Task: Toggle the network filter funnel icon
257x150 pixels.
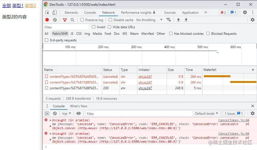Action: pyautogui.click(x=65, y=20)
